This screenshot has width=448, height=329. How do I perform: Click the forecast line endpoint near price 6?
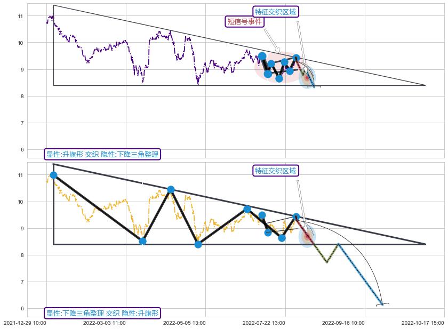point(382,304)
